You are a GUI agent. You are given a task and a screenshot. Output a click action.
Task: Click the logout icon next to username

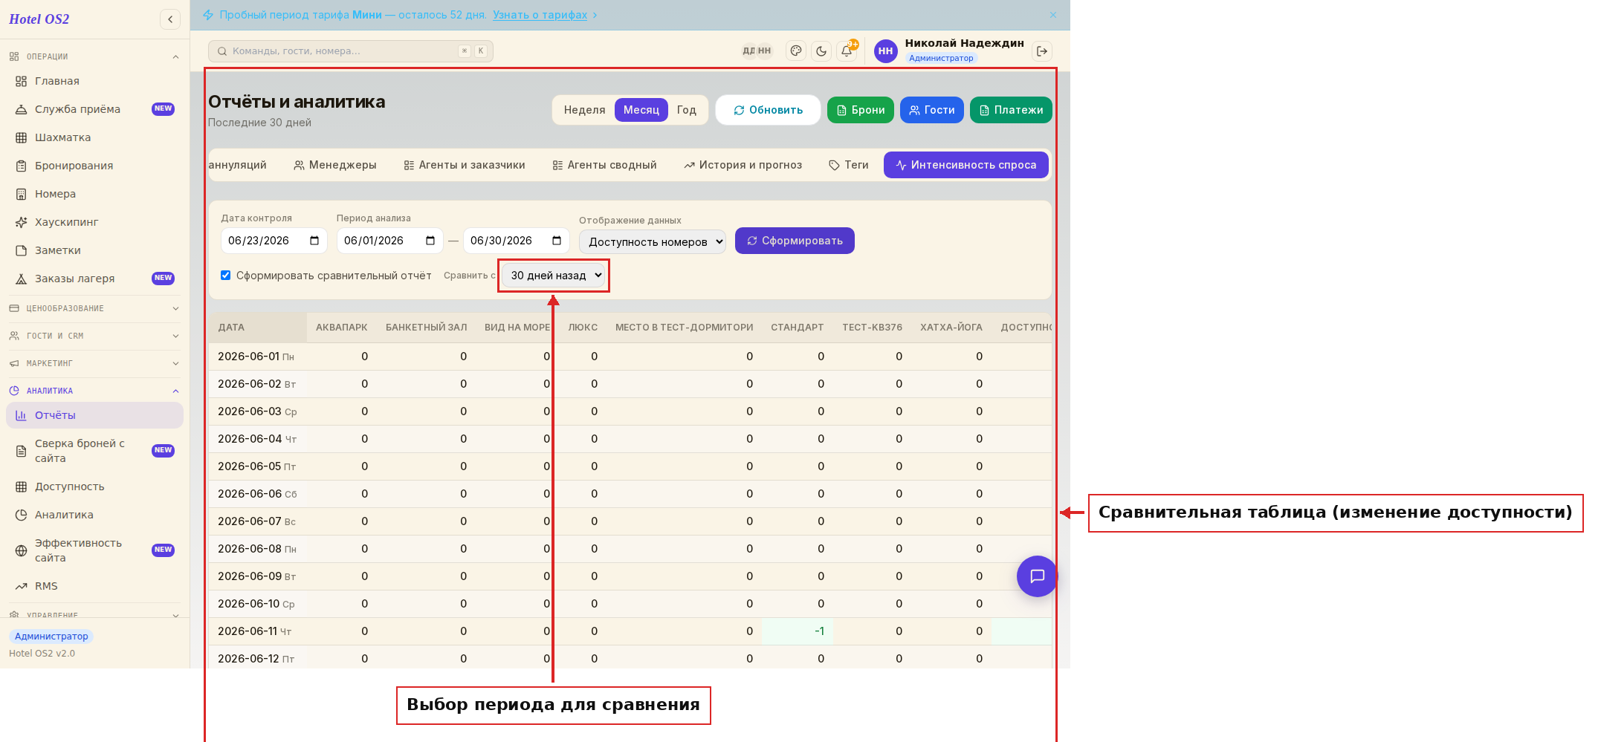pos(1042,51)
